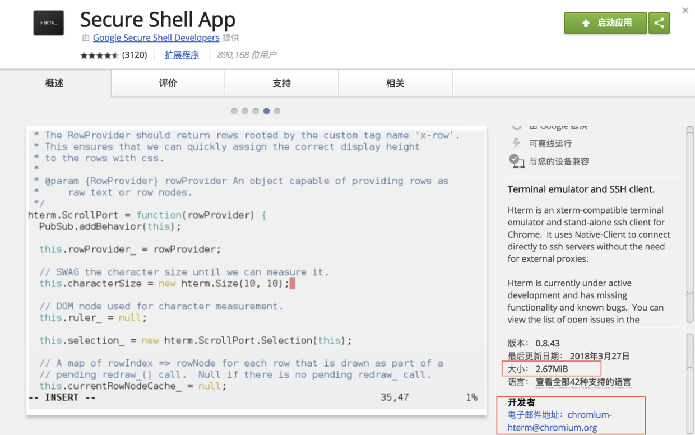Screen dimensions: 695x435
Task: Click the offline lightning bolt icon
Action: coord(516,144)
